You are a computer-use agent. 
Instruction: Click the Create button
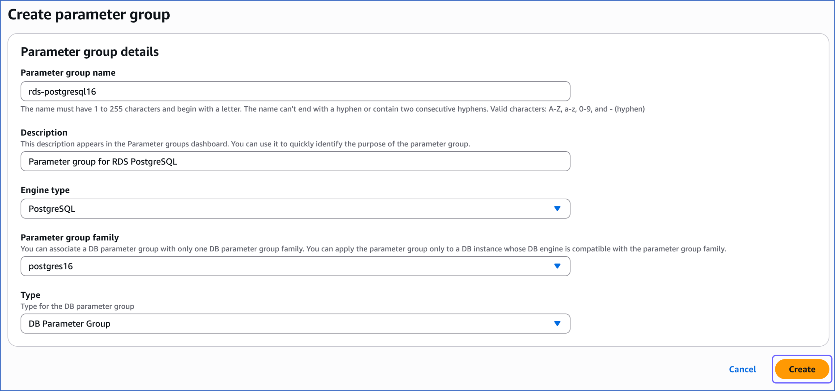point(802,369)
